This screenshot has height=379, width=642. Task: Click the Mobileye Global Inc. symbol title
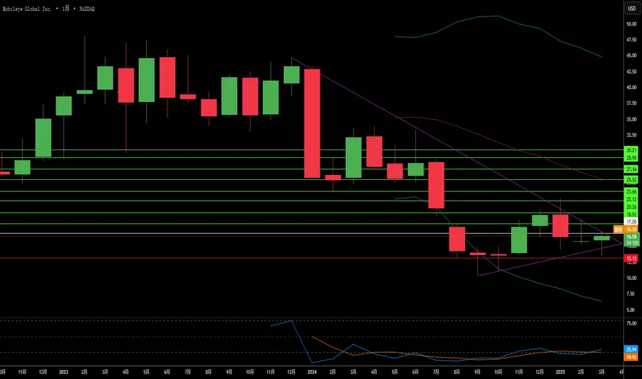pyautogui.click(x=27, y=8)
